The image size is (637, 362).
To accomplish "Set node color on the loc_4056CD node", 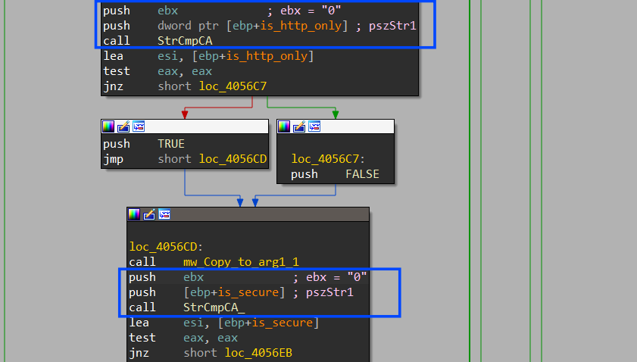I will coord(134,214).
